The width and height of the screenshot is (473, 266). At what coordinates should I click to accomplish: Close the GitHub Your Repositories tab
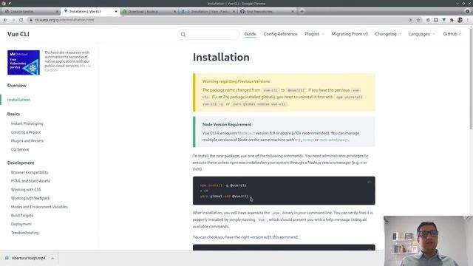pos(293,12)
